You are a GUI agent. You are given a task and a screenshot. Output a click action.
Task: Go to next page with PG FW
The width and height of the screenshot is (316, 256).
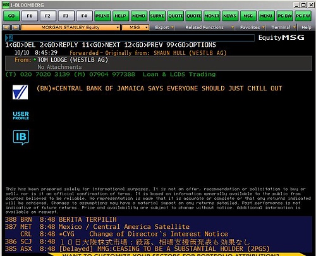[303, 16]
